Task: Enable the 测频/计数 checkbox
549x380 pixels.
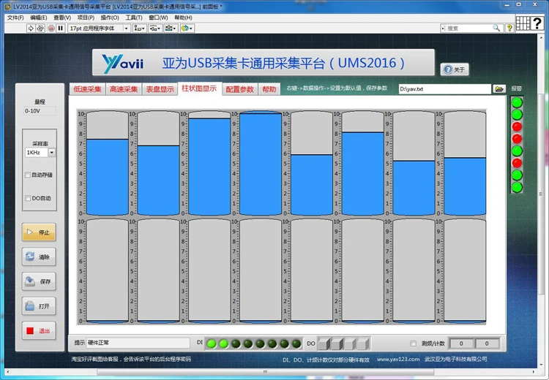Action: tap(413, 343)
